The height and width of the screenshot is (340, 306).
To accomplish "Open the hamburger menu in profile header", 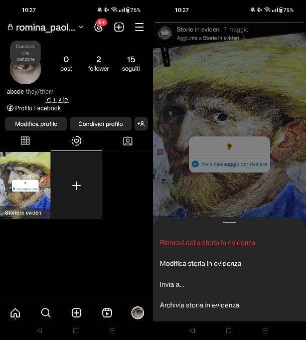I will pyautogui.click(x=139, y=27).
